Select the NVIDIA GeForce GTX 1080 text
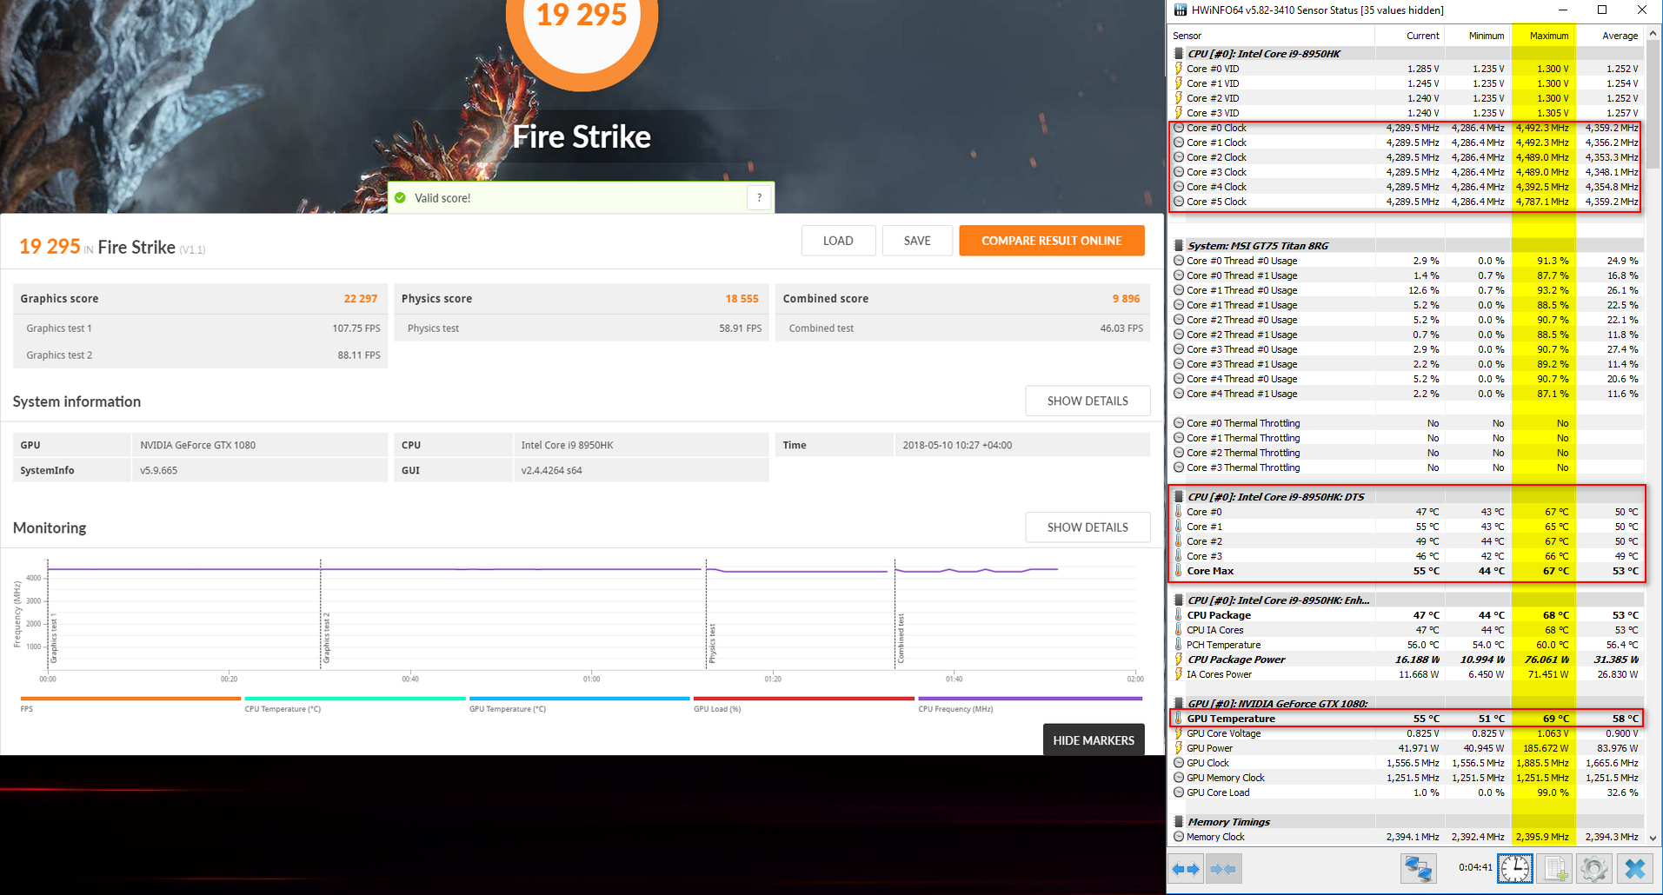Image resolution: width=1663 pixels, height=895 pixels. (197, 445)
